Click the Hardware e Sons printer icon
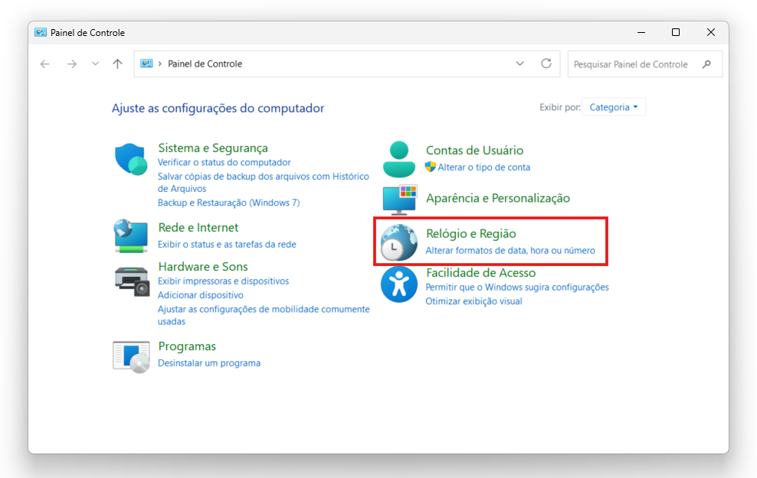Image resolution: width=757 pixels, height=478 pixels. pos(130,280)
